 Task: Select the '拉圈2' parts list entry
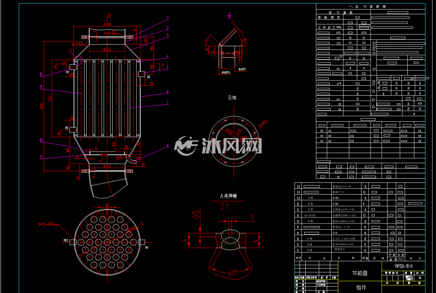336,198
